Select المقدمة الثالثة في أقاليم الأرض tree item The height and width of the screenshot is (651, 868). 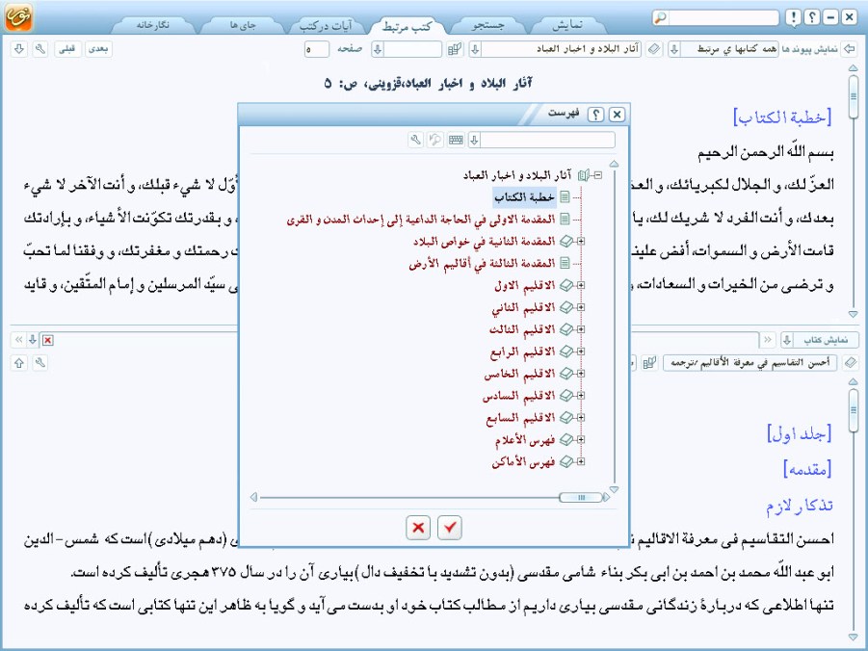[x=482, y=263]
